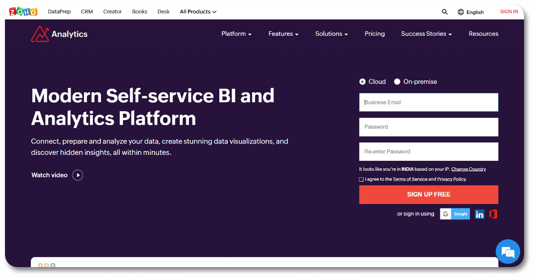
Task: Open the Resources page
Action: coord(483,34)
